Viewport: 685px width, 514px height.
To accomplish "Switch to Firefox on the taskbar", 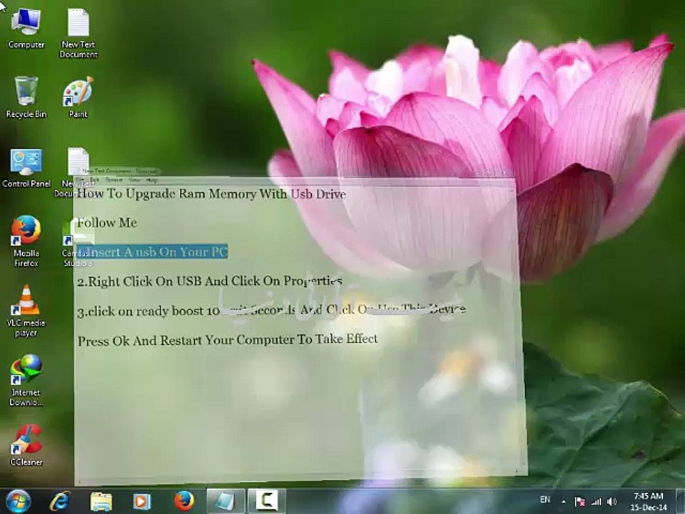I will (184, 501).
